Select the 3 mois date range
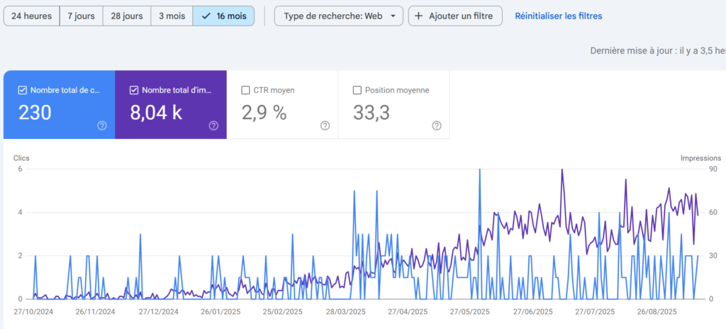726x329 pixels. click(172, 16)
